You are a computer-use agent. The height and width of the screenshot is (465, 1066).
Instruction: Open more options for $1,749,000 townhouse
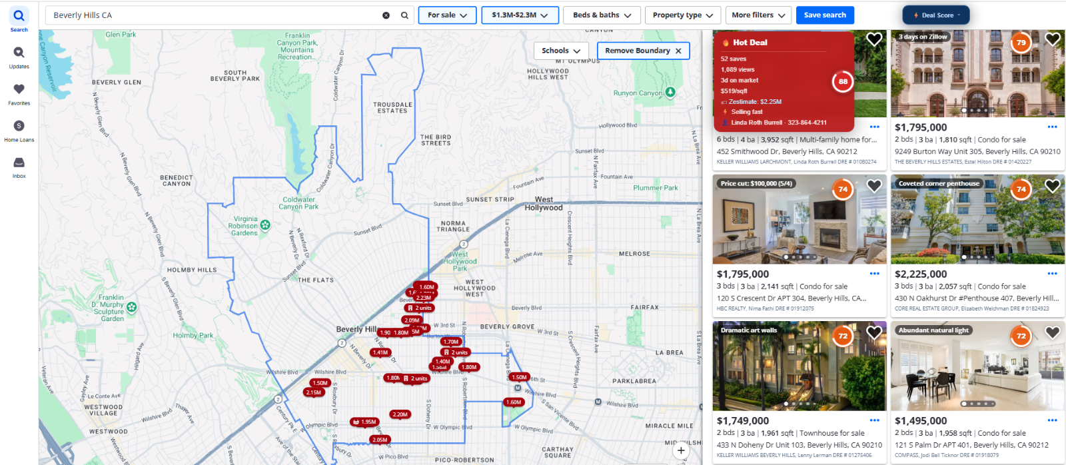pos(875,420)
